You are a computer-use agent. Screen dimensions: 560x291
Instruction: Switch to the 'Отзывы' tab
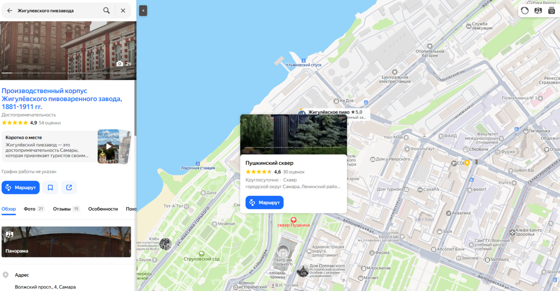click(x=66, y=209)
